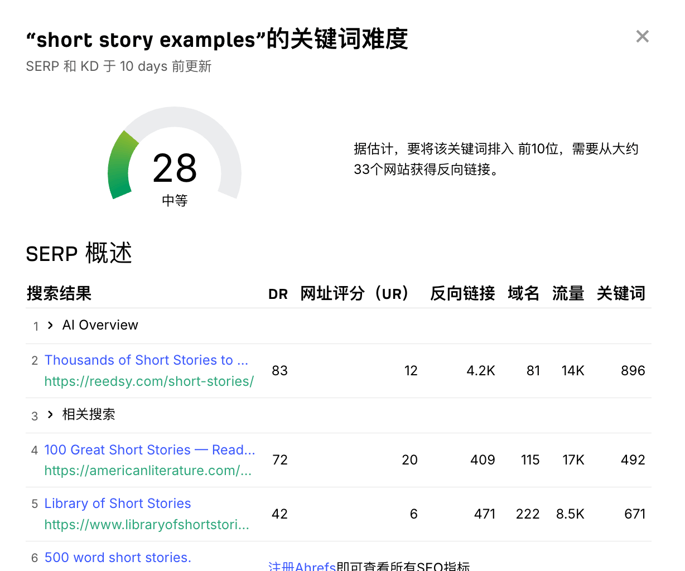This screenshot has width=685, height=571.
Task: Open '100 Great Short Stories' result title
Action: (149, 450)
